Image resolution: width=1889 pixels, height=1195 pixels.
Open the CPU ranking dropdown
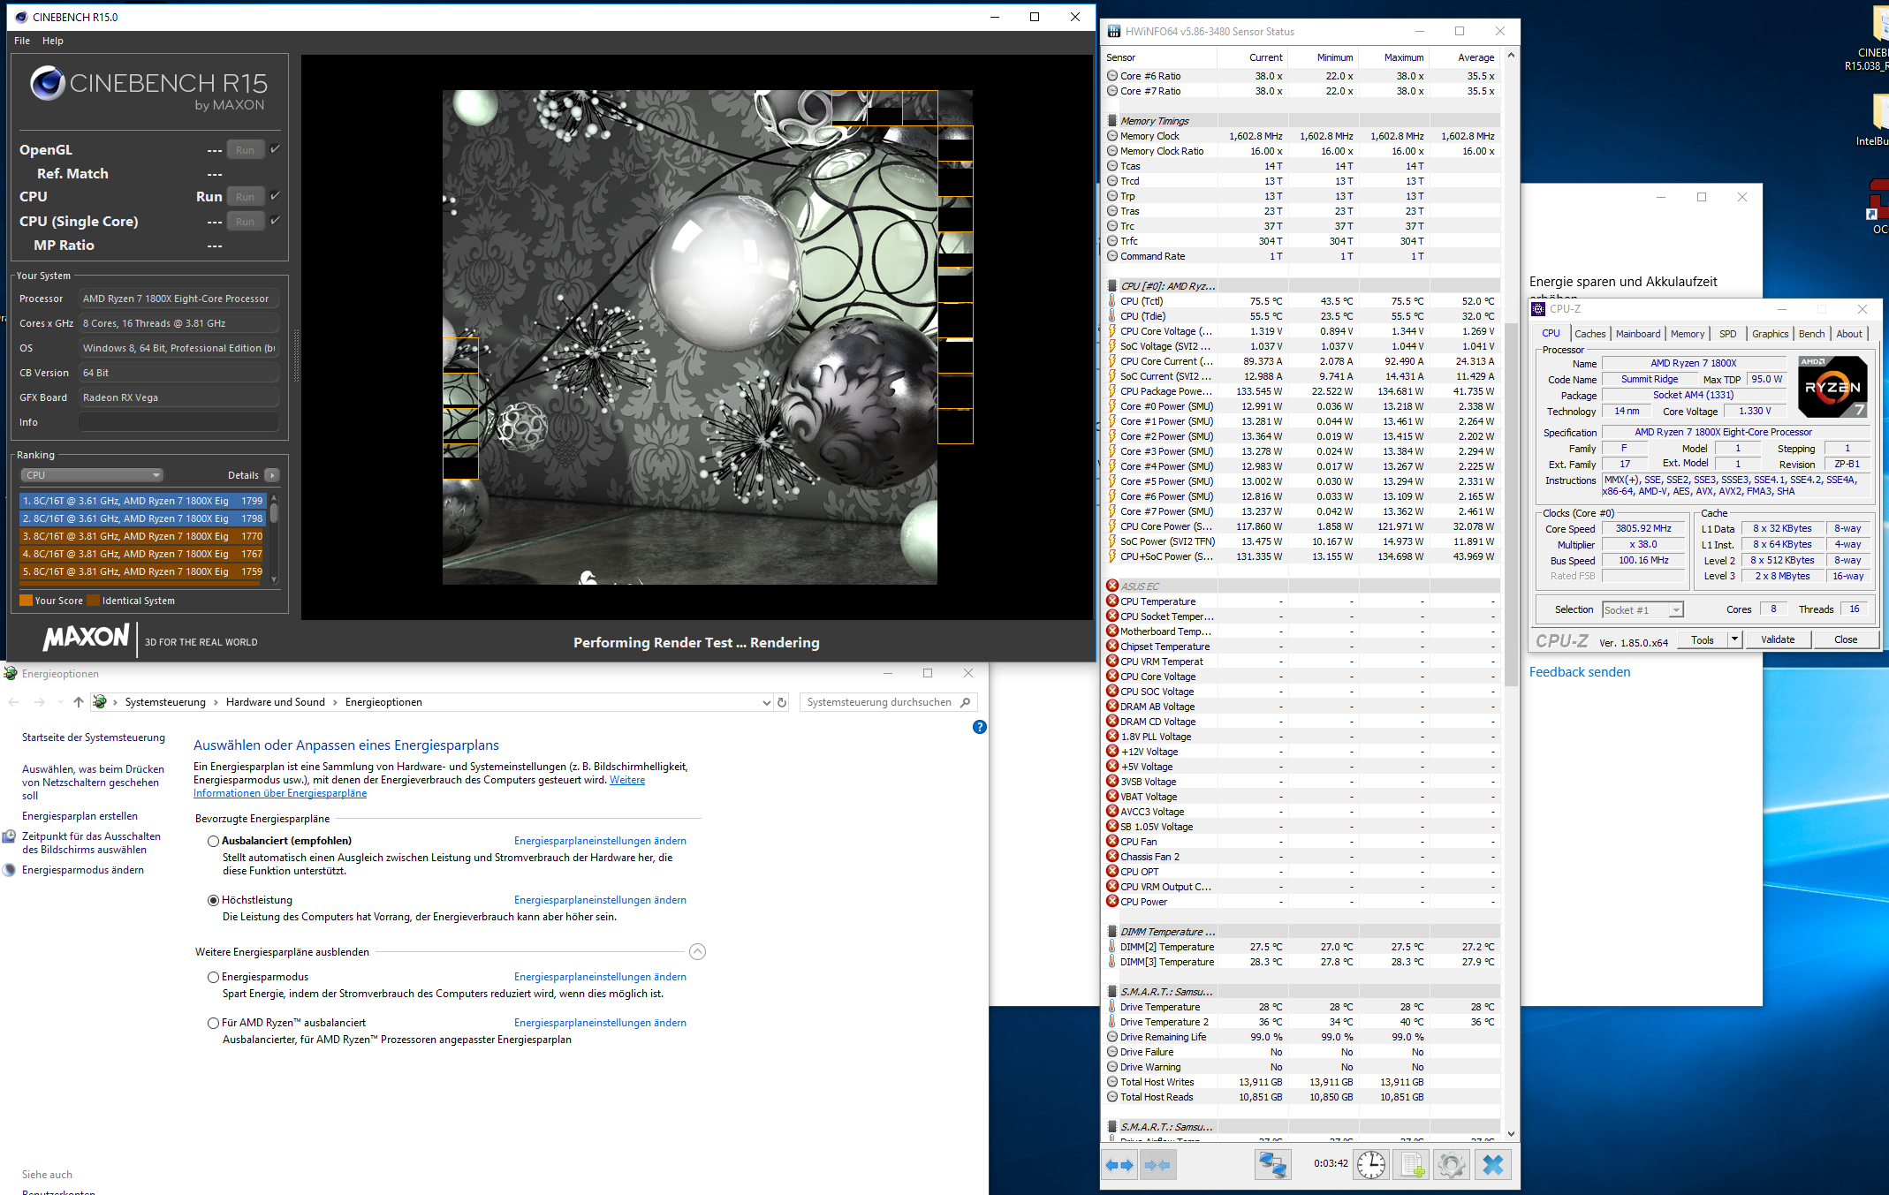pyautogui.click(x=92, y=475)
